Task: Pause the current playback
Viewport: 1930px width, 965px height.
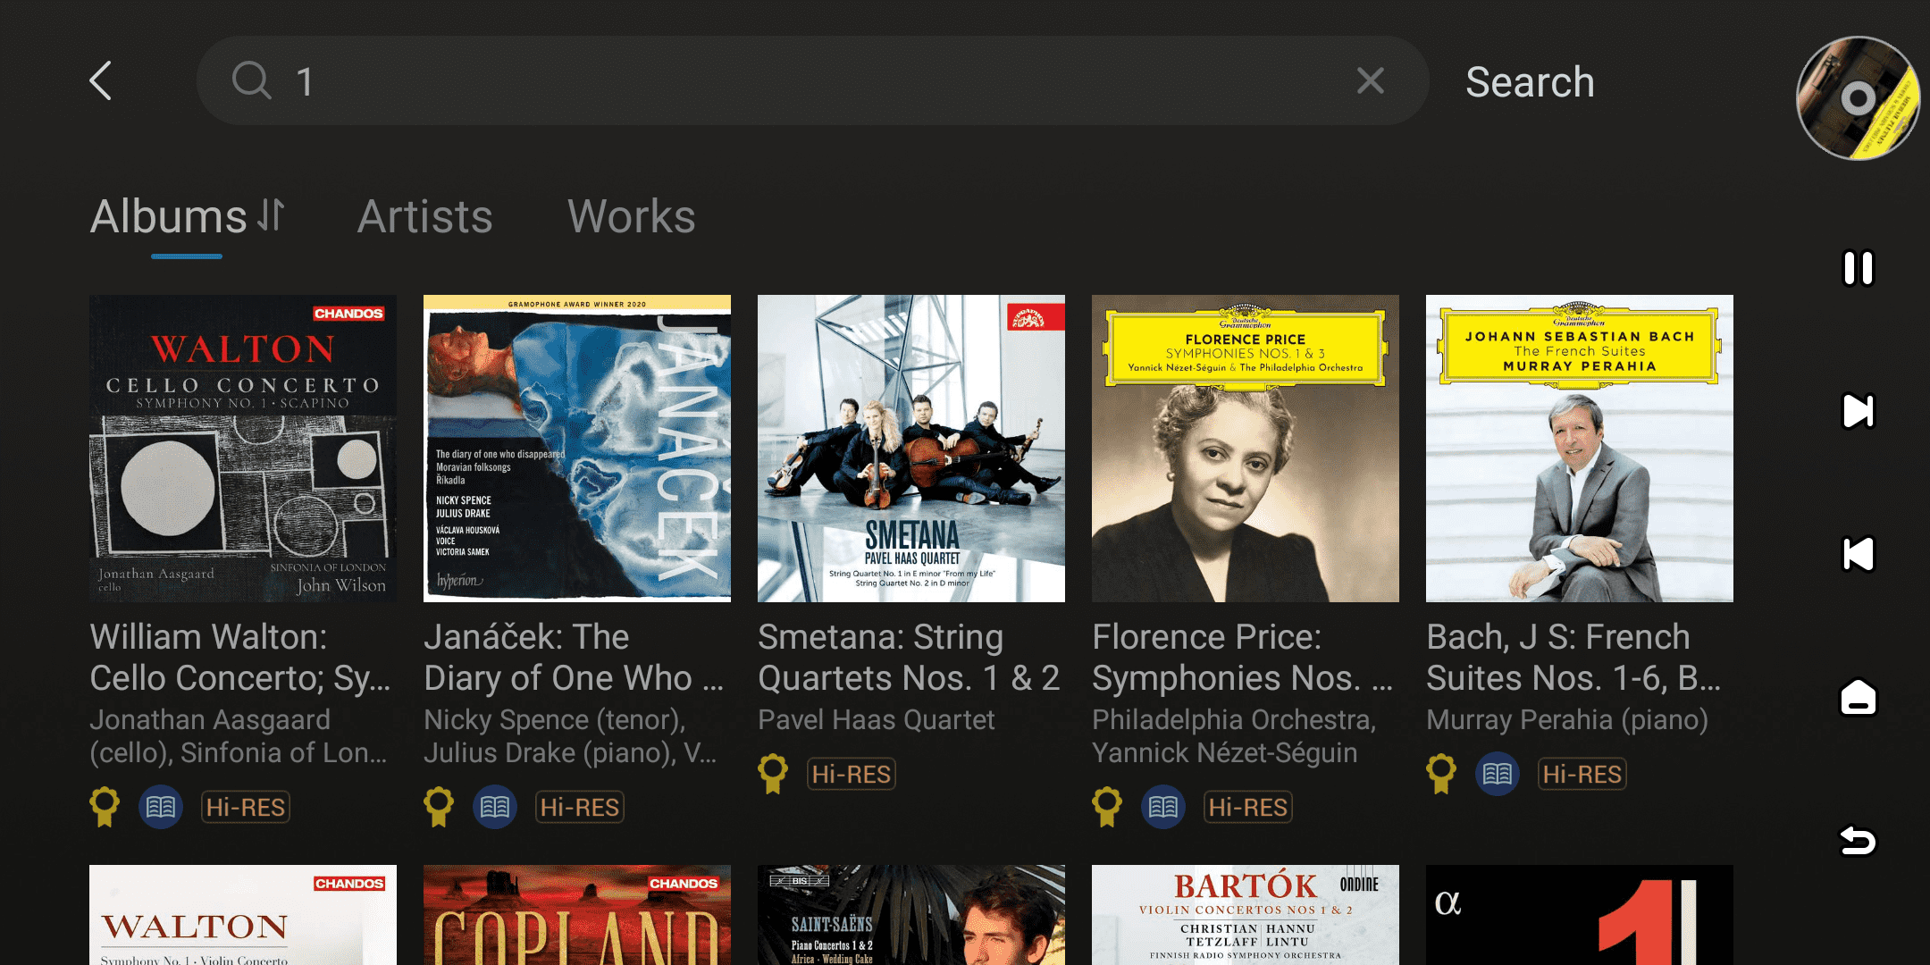Action: [x=1858, y=268]
